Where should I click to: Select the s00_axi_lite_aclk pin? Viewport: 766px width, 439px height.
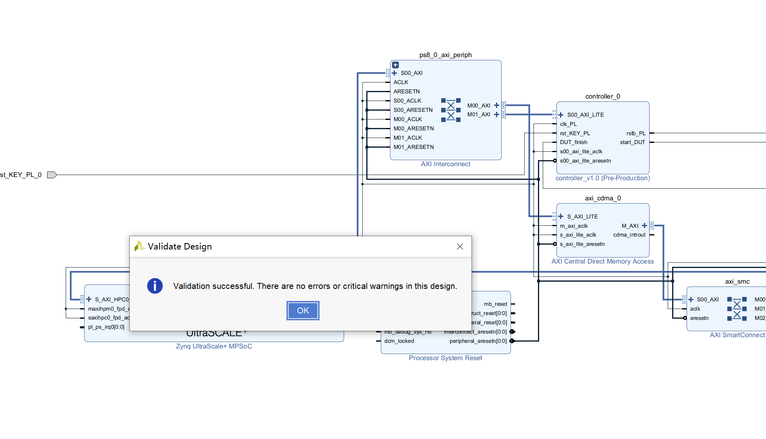point(581,151)
